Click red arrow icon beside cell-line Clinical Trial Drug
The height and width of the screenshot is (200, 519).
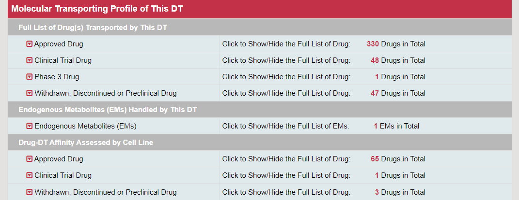click(30, 175)
